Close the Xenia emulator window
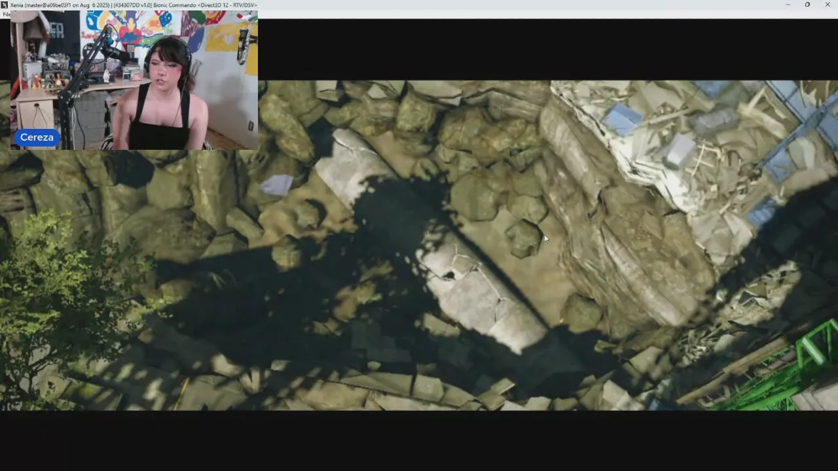 828,5
